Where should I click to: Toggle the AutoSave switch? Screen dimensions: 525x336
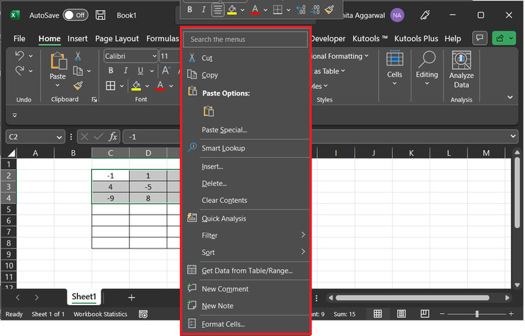[x=76, y=15]
